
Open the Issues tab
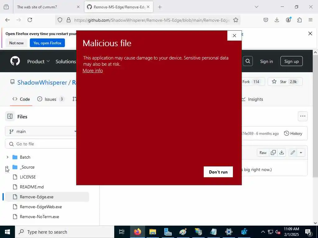click(x=51, y=99)
